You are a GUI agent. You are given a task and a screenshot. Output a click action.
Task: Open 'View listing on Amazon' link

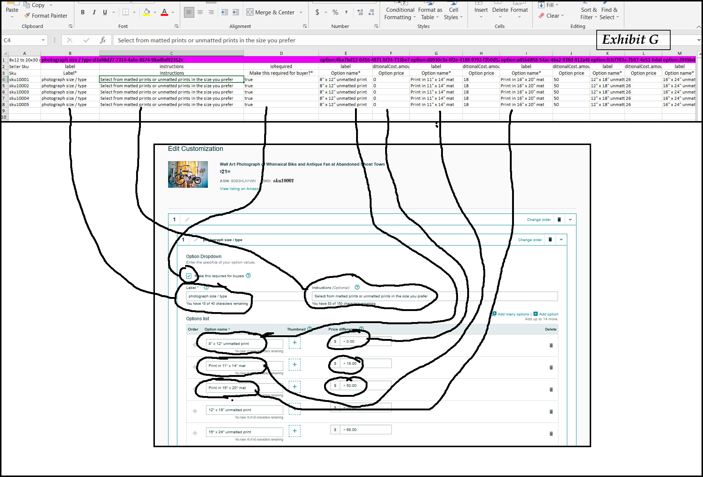[x=239, y=189]
